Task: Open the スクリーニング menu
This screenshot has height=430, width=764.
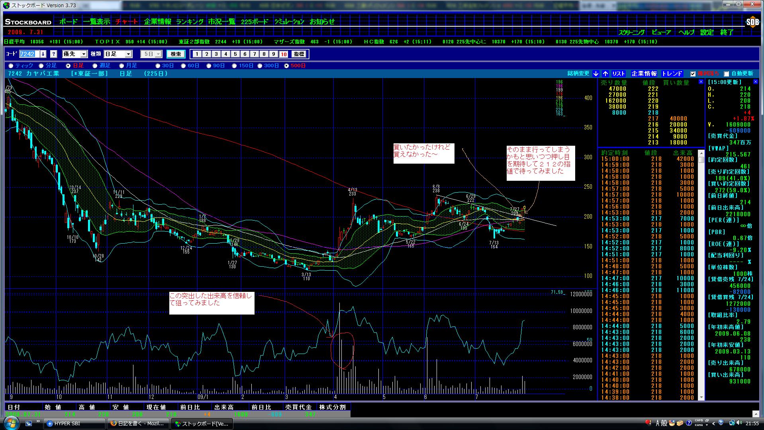Action: [631, 33]
